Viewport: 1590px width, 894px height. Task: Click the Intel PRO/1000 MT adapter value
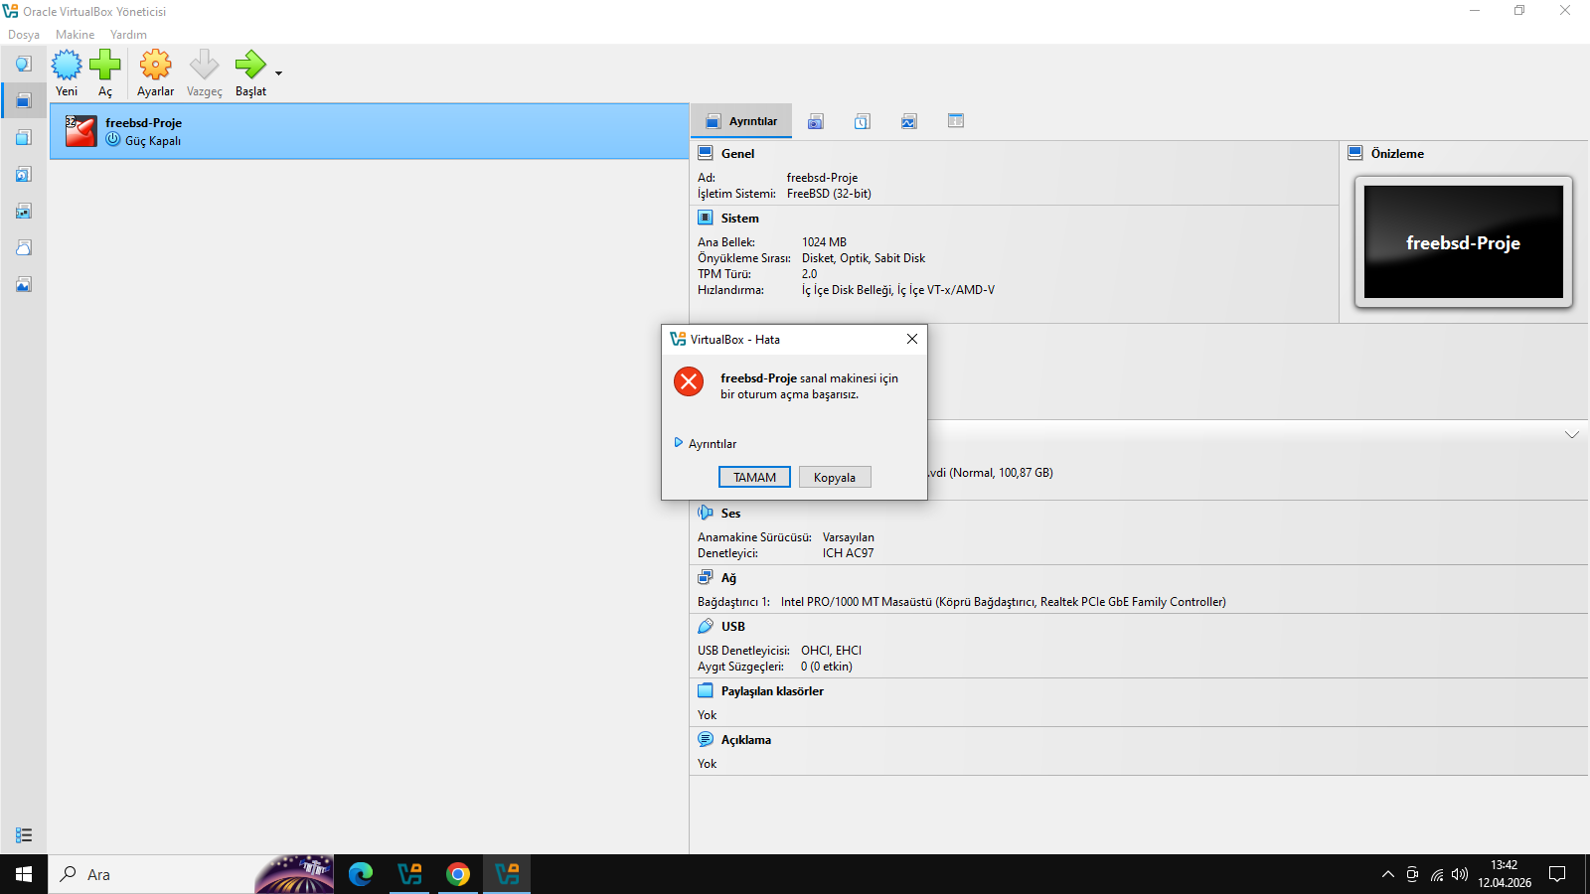coord(1004,602)
